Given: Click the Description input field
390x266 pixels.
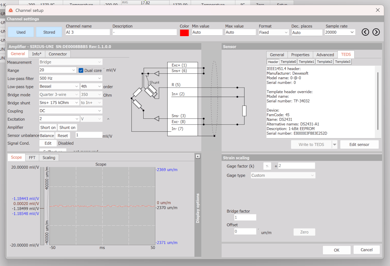Looking at the screenshot, I should (144, 32).
